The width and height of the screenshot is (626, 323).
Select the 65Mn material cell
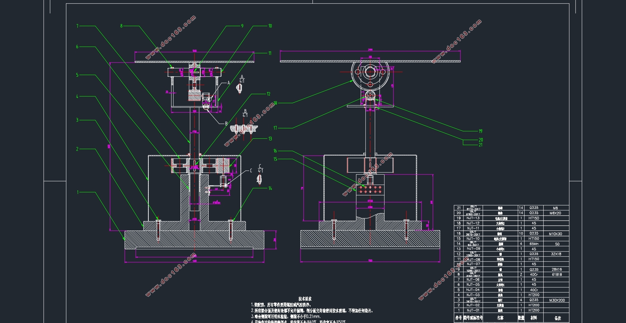534,244
